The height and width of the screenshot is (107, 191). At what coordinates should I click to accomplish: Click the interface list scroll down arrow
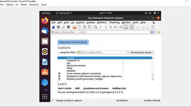153,80
